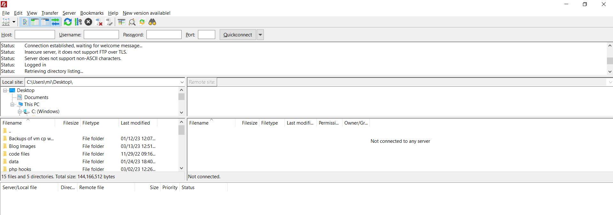Collapse the Desktop tree node
613x215 pixels.
(5, 90)
